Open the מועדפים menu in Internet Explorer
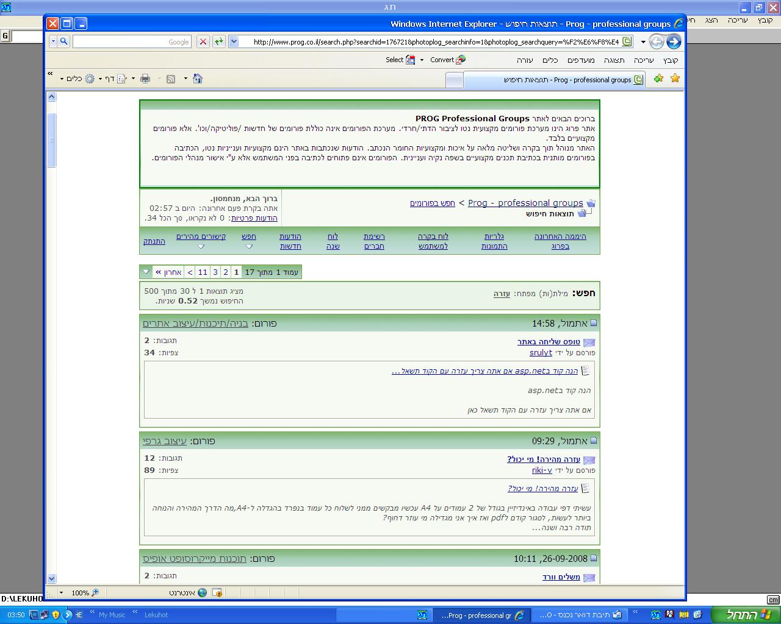781x624 pixels. [x=581, y=60]
